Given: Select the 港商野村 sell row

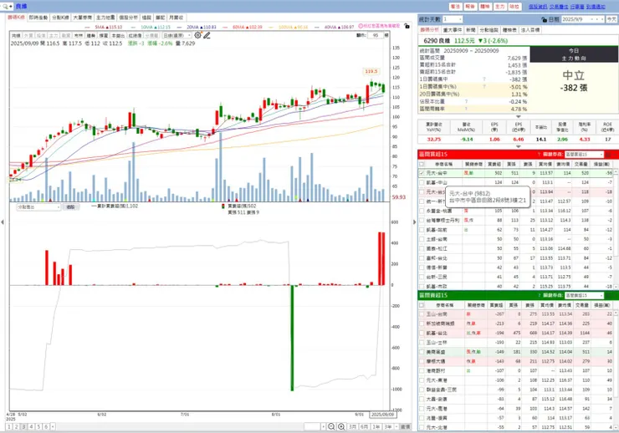Looking at the screenshot, I should click(x=515, y=370).
